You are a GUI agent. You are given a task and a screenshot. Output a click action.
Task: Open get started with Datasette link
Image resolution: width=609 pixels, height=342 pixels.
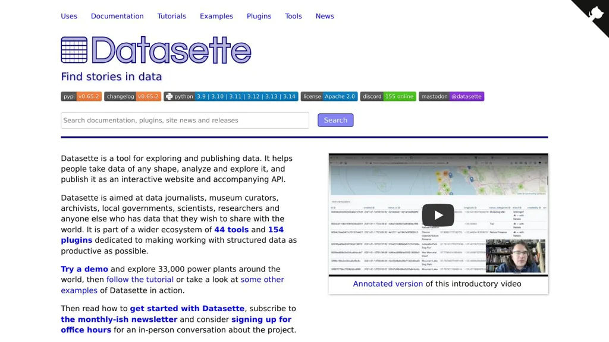coord(187,309)
